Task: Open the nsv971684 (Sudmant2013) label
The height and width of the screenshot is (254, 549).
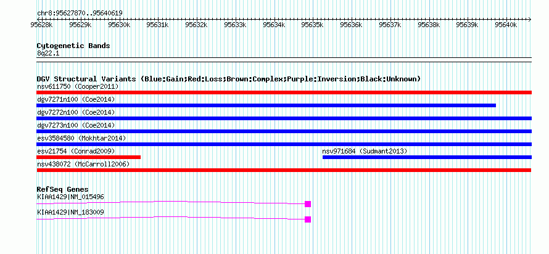Action: [x=365, y=151]
